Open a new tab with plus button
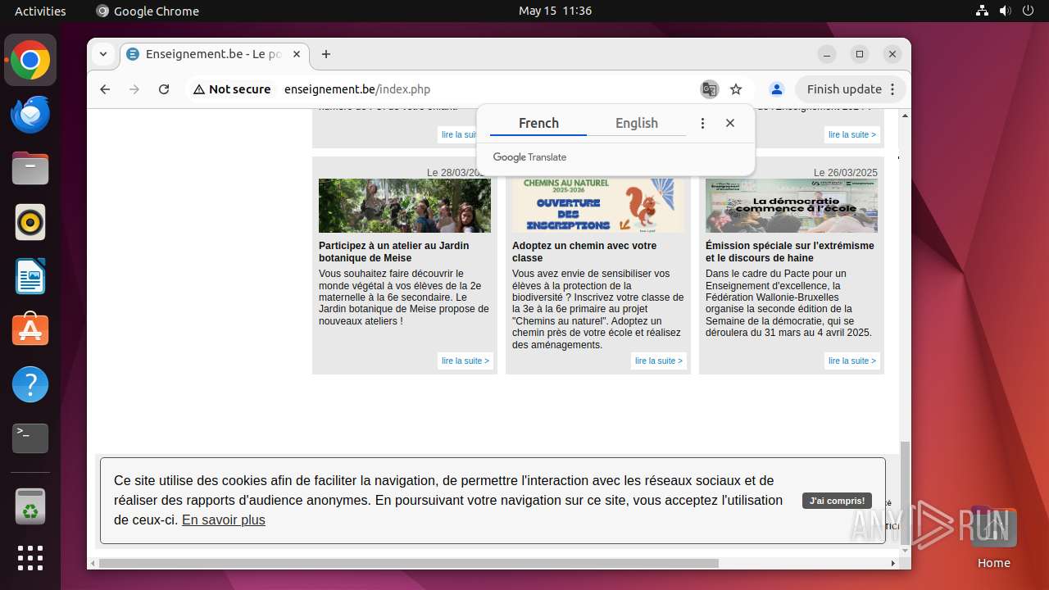This screenshot has height=590, width=1049. (326, 54)
